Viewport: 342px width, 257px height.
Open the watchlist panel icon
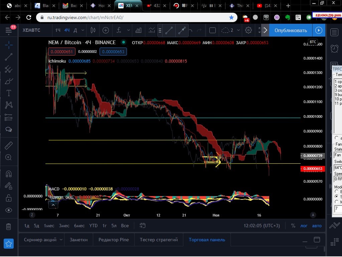[x=334, y=32]
